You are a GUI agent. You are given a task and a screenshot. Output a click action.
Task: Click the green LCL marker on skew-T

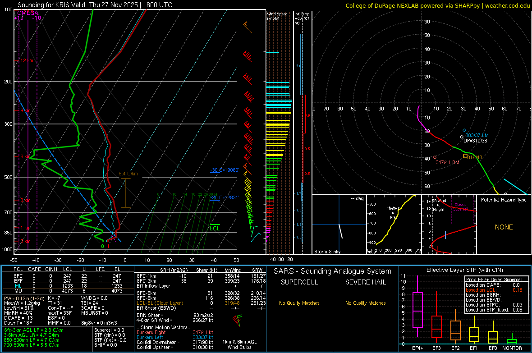tap(215, 227)
